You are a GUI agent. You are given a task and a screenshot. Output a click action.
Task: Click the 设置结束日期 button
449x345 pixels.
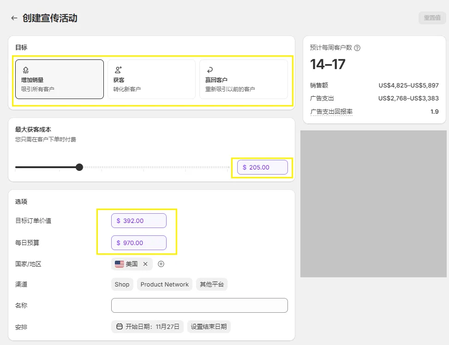pos(209,327)
